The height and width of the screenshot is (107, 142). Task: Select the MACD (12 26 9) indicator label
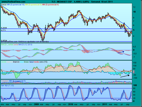(x=25, y=45)
